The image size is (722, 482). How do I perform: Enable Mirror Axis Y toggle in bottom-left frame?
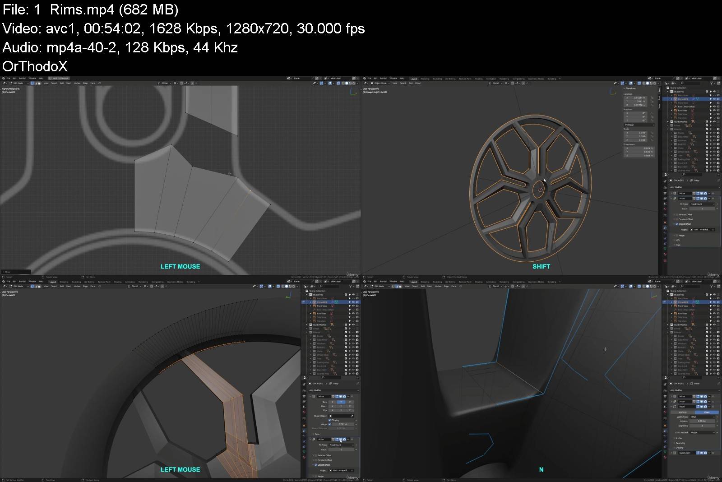point(341,402)
